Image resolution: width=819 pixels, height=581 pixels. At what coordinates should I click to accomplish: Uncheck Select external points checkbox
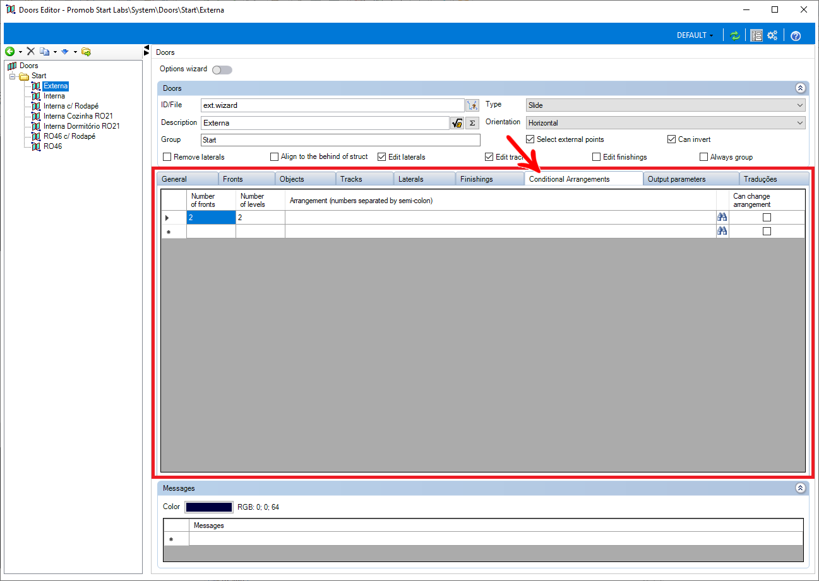tap(530, 139)
